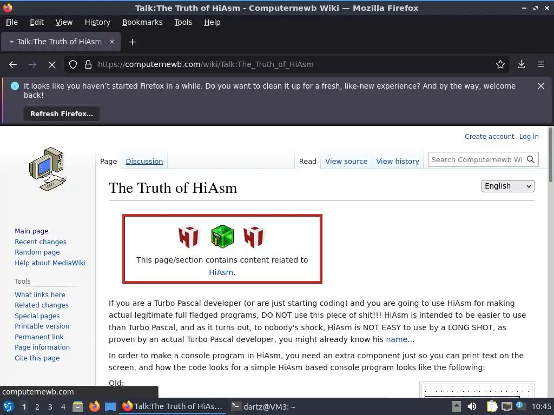This screenshot has width=554, height=415.
Task: Open the language English dropdown
Action: [507, 186]
